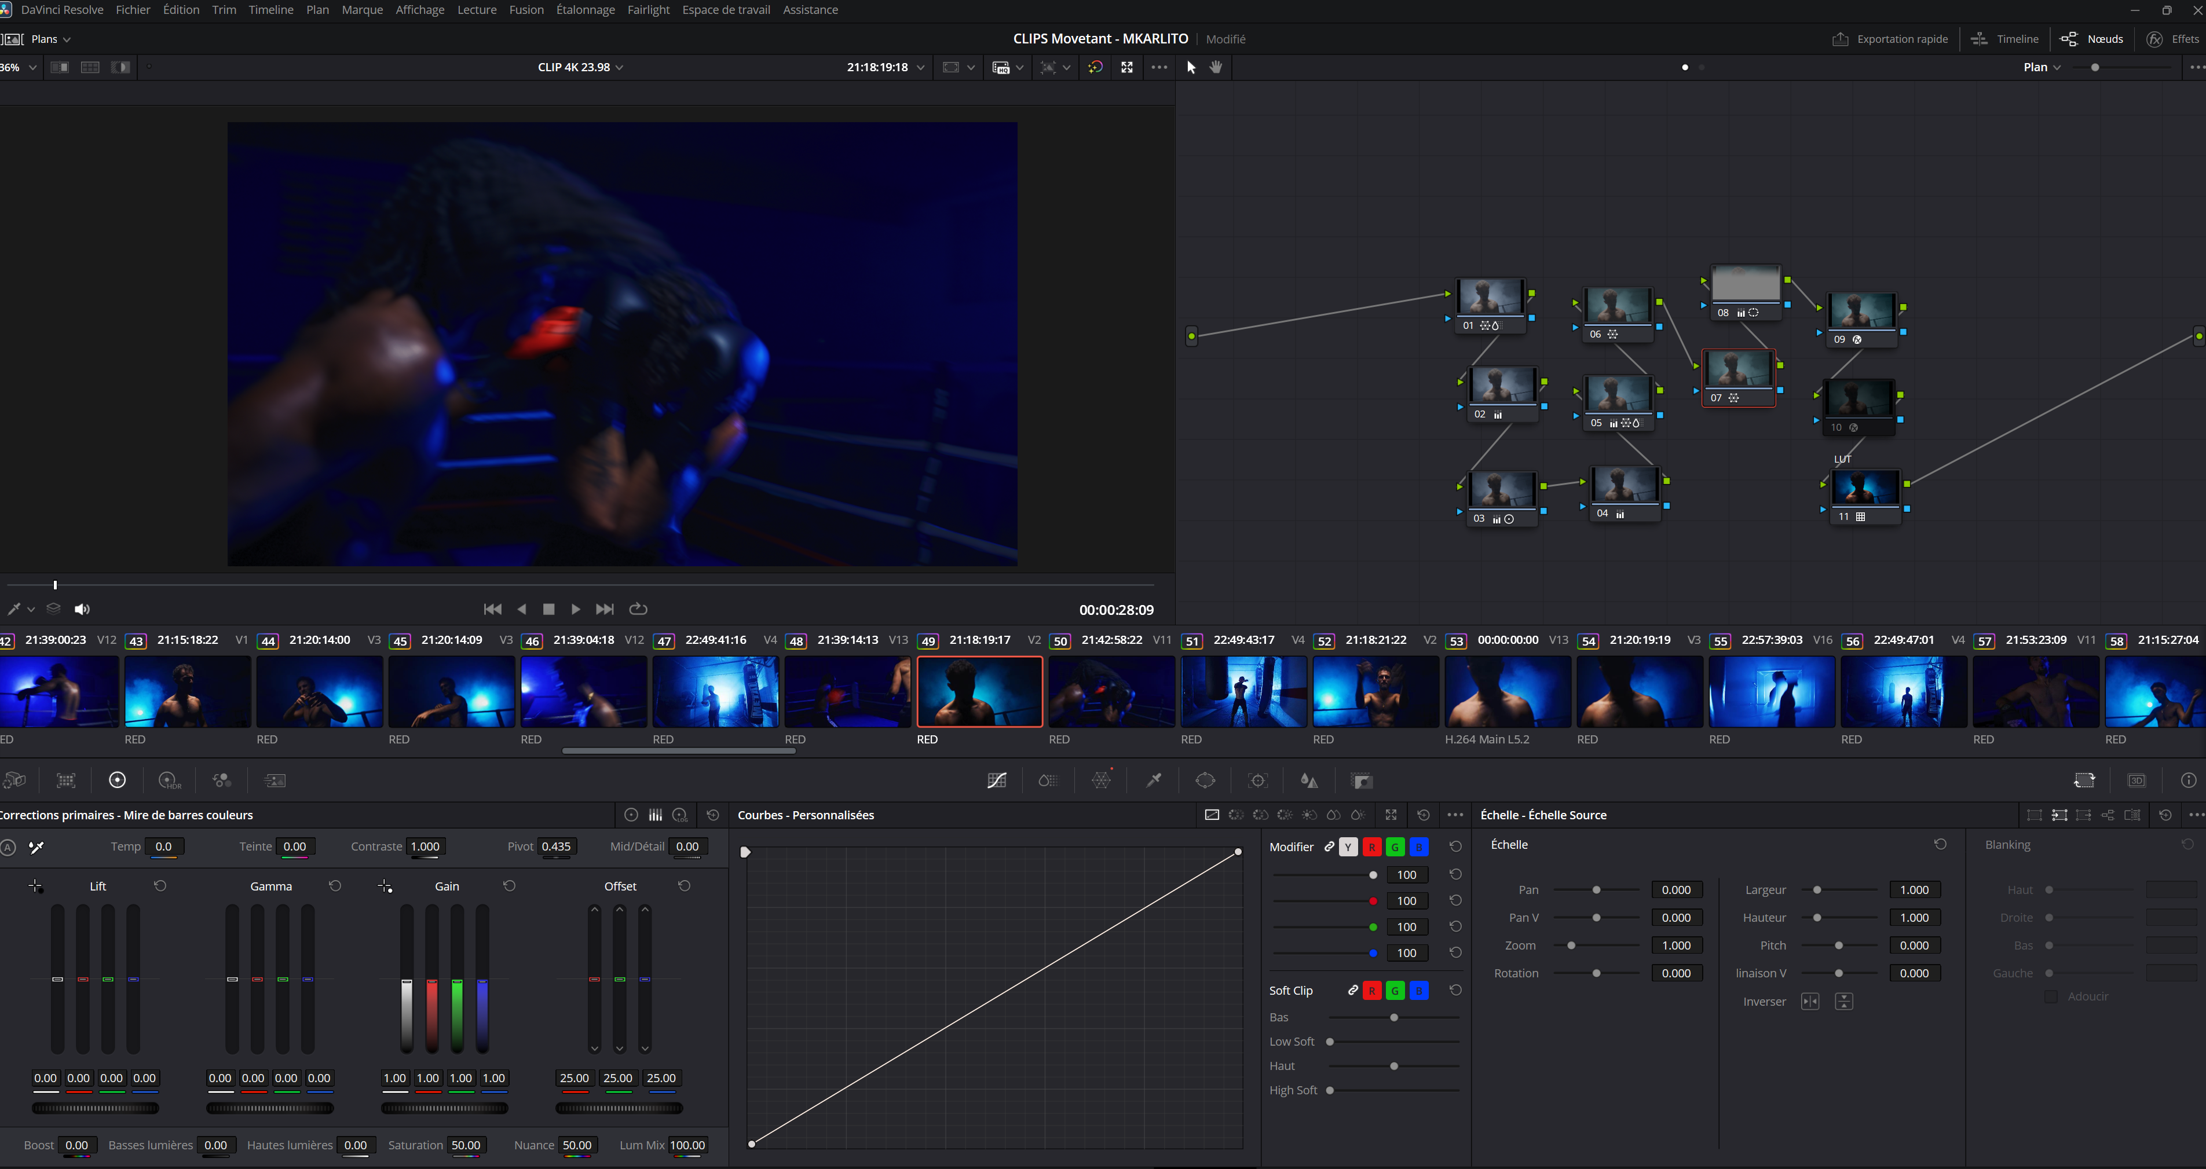
Task: Click the Exportation rapide button
Action: [x=1891, y=39]
